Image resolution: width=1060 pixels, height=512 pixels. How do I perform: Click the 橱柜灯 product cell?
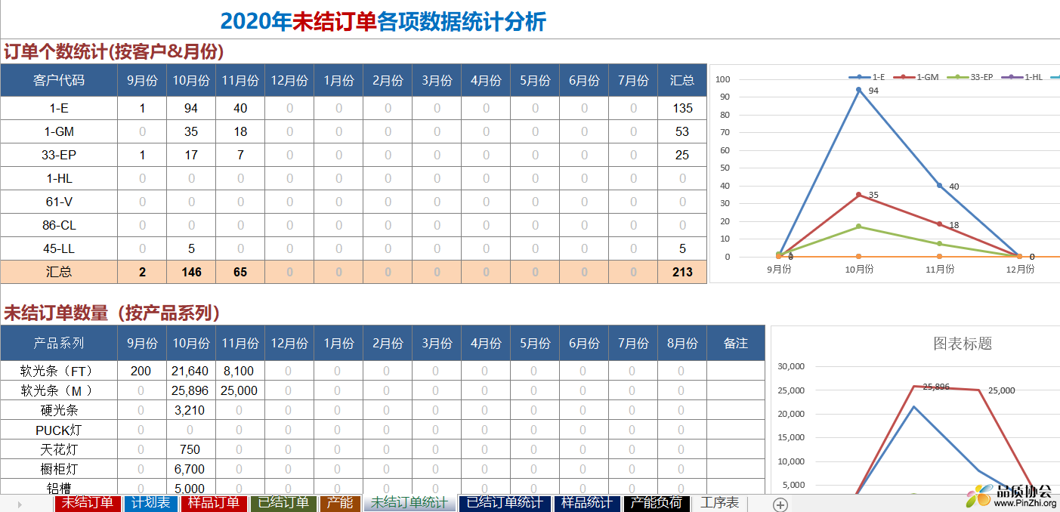[x=59, y=469]
